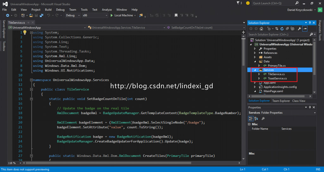
Task: Select PrimaryTile.cs in Solution Explorer
Action: [x=277, y=66]
